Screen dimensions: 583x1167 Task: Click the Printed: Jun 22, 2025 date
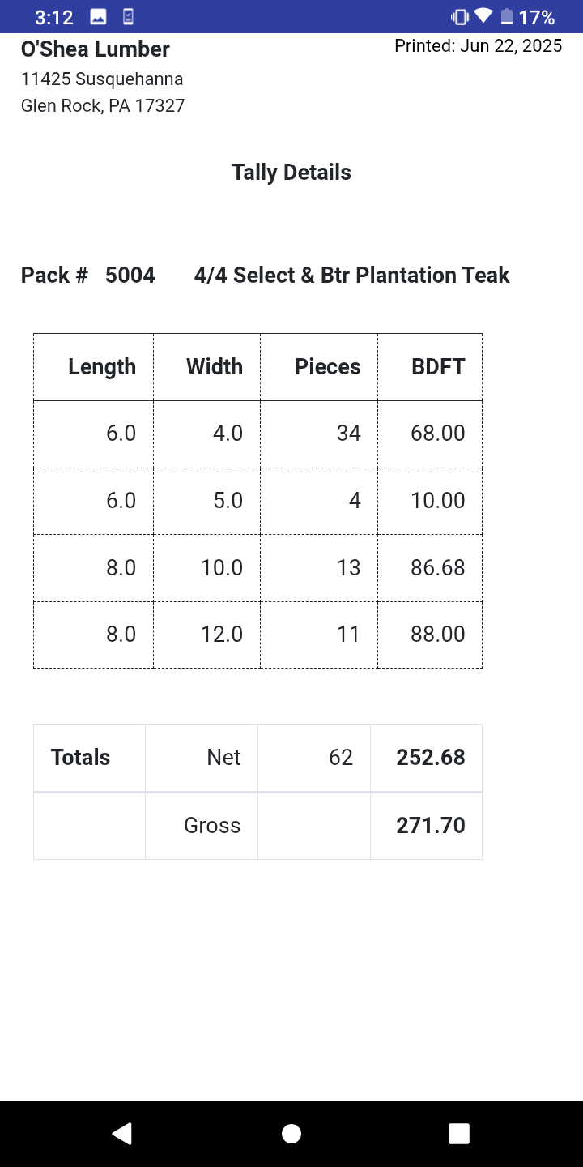479,45
